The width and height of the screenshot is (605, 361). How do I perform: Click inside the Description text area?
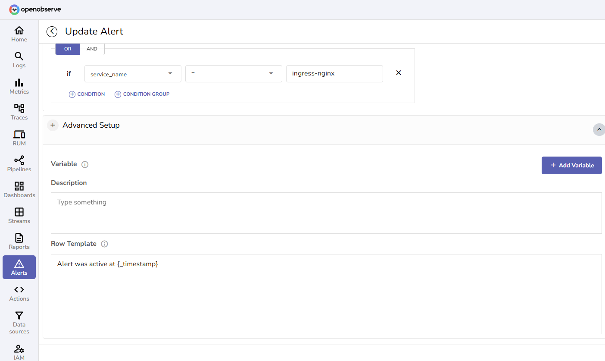326,213
